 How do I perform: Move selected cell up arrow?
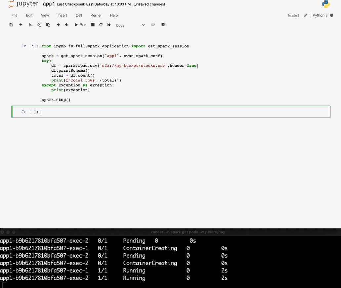coord(58,25)
